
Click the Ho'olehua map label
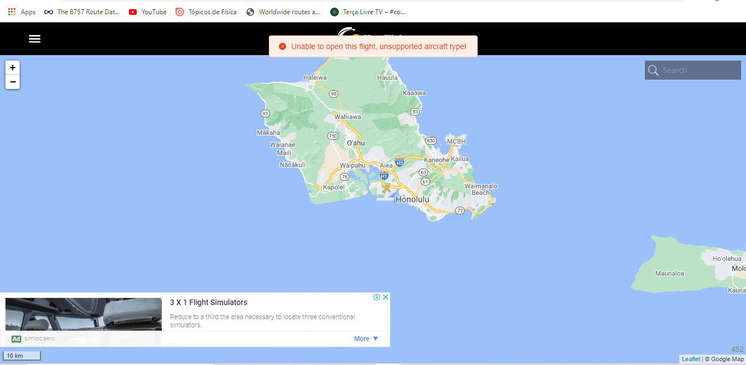tap(727, 259)
